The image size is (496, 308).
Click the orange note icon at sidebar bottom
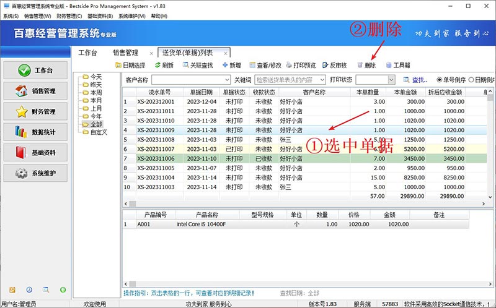12,289
